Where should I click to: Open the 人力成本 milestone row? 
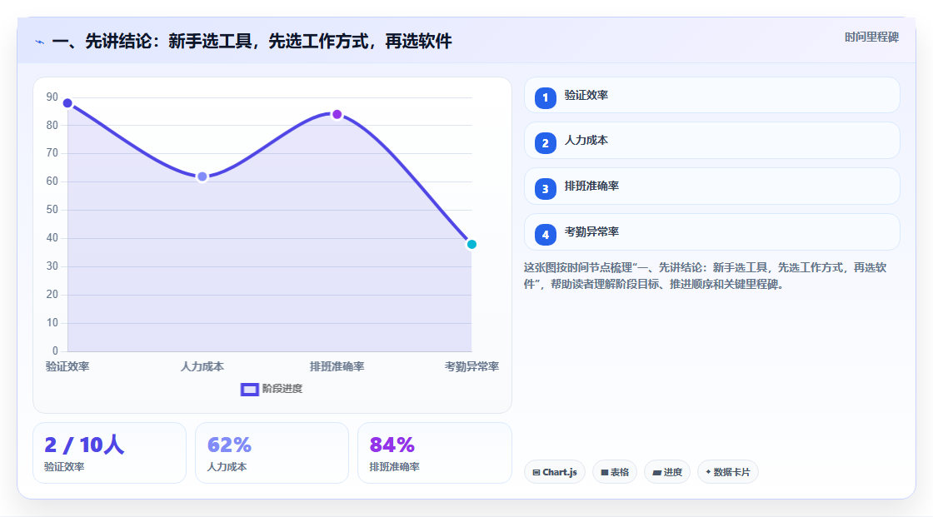pyautogui.click(x=711, y=141)
